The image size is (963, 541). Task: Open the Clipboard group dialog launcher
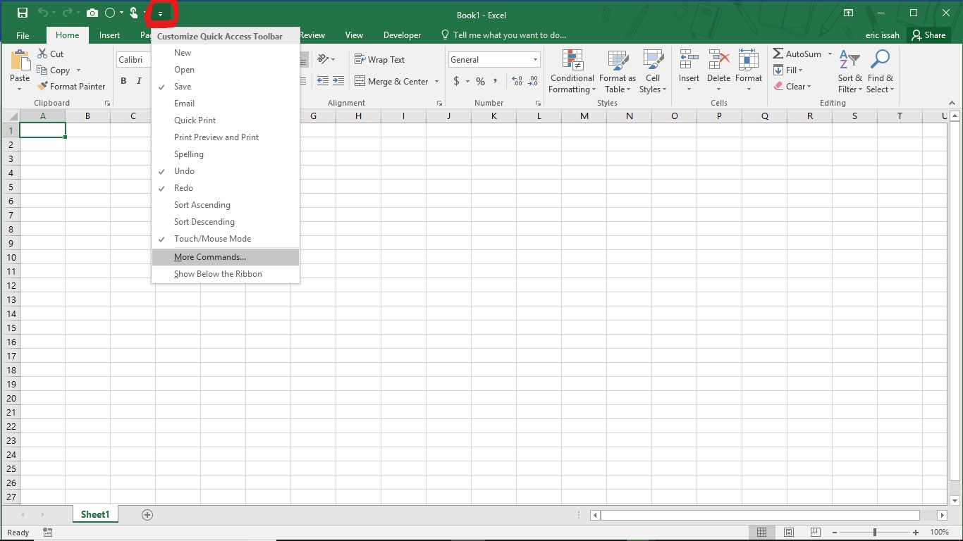click(x=108, y=104)
